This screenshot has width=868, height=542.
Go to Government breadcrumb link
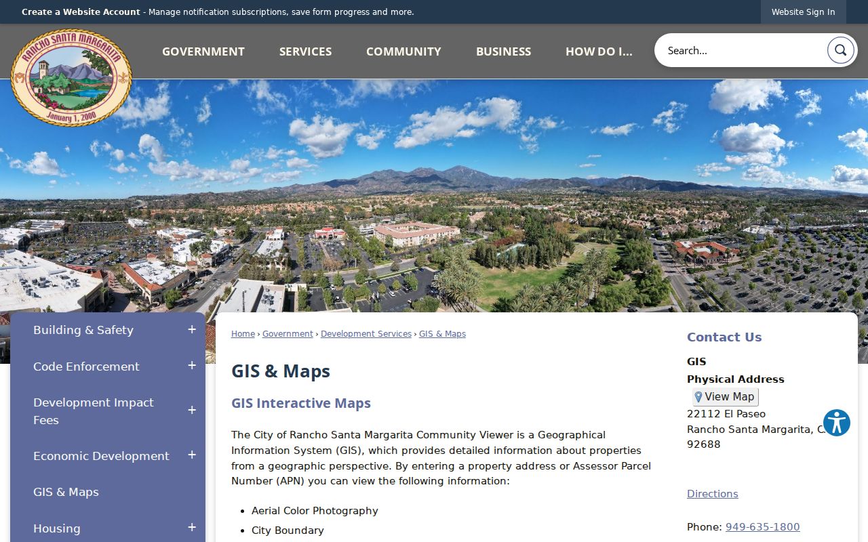coord(288,334)
